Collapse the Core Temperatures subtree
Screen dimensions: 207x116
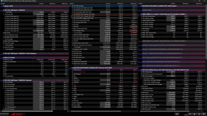[3, 88]
